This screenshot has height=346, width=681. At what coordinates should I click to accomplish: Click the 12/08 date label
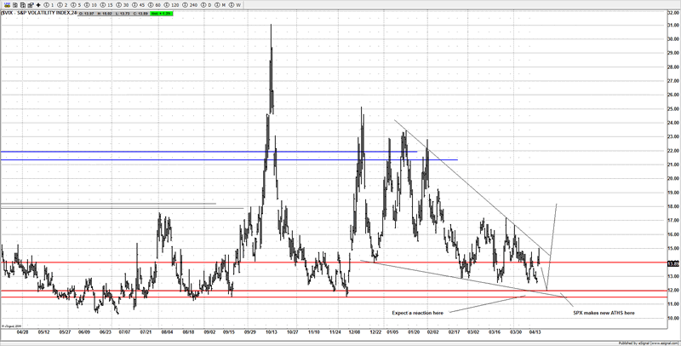[354, 332]
